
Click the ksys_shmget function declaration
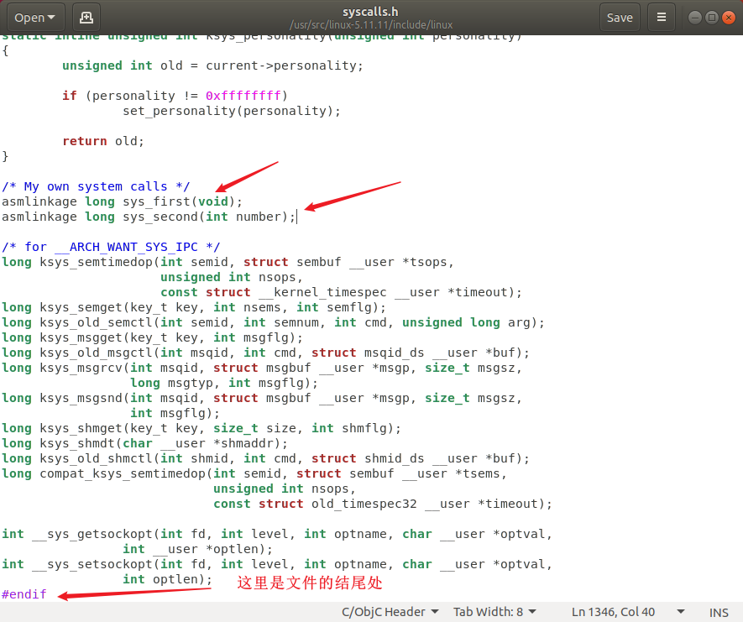pyautogui.click(x=201, y=428)
